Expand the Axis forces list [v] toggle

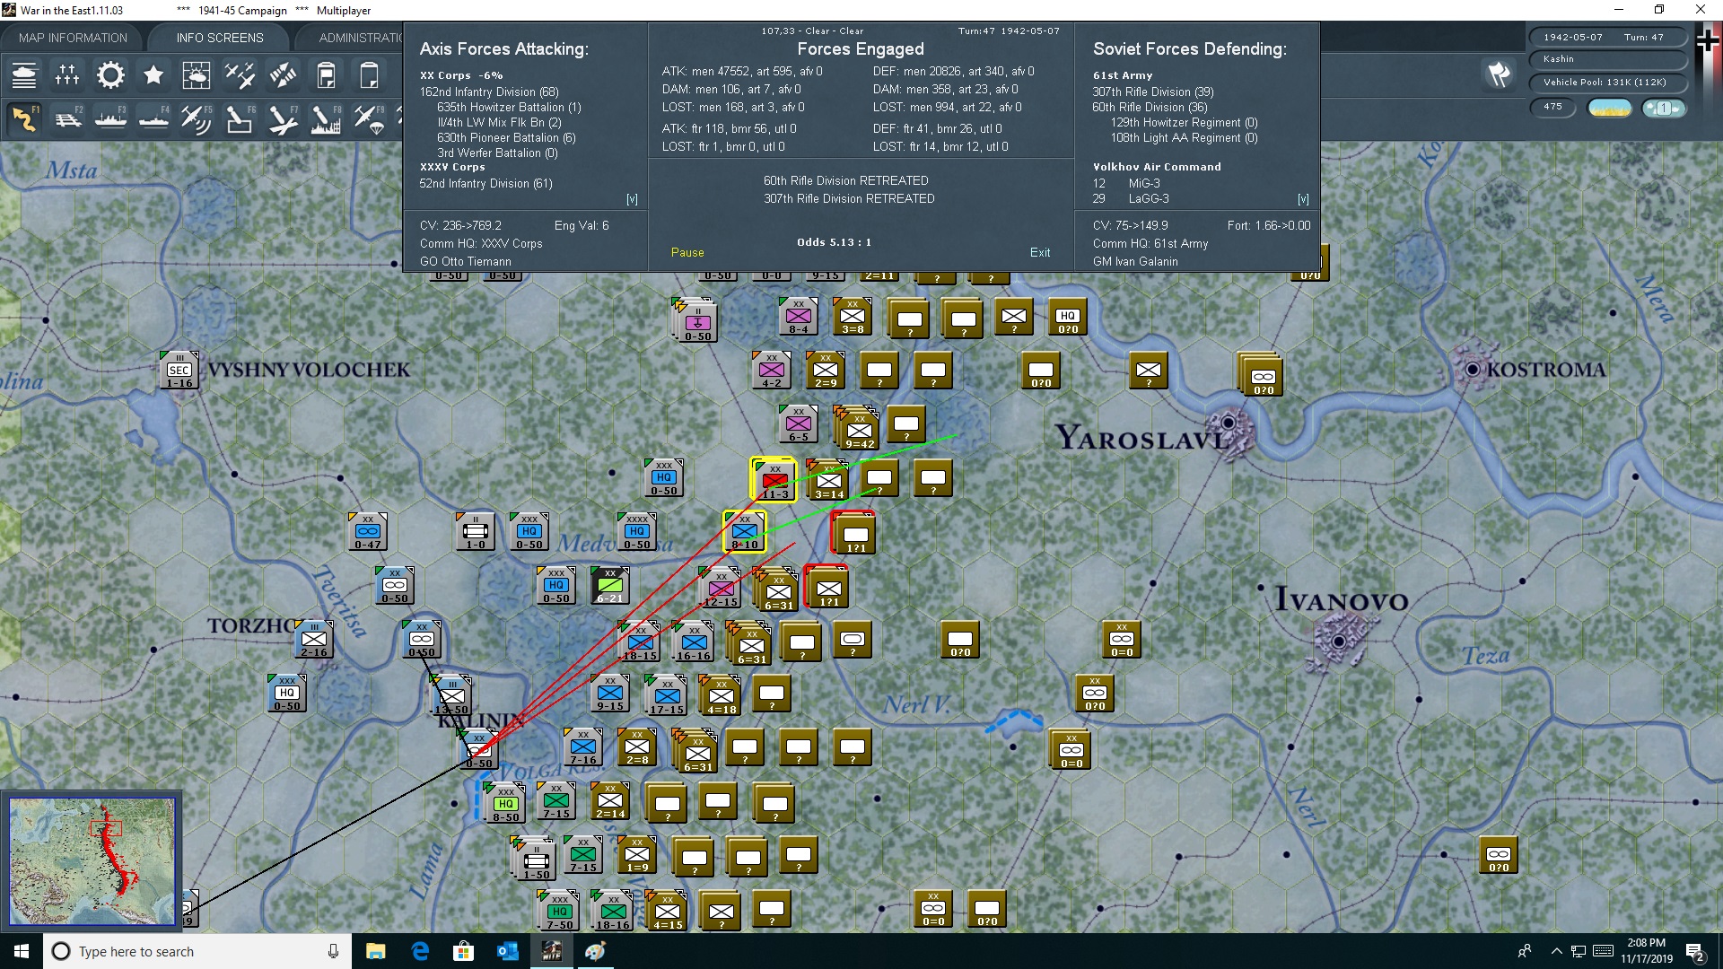click(x=632, y=199)
